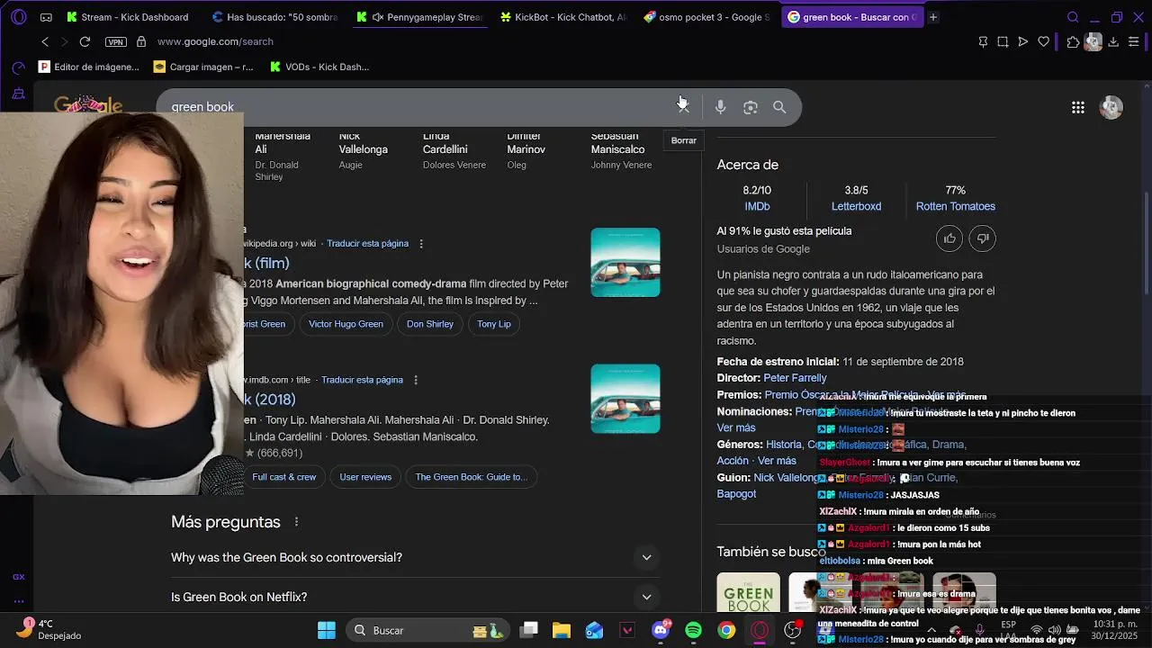
Task: Switch to the 'Has buscado: 50 sombra' tab
Action: 274,17
